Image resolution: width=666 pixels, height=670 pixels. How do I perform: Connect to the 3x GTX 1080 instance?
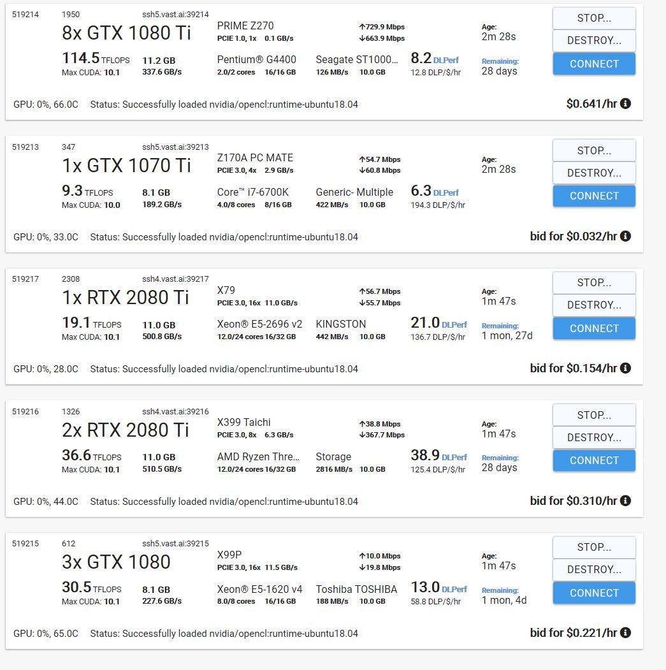pos(594,593)
